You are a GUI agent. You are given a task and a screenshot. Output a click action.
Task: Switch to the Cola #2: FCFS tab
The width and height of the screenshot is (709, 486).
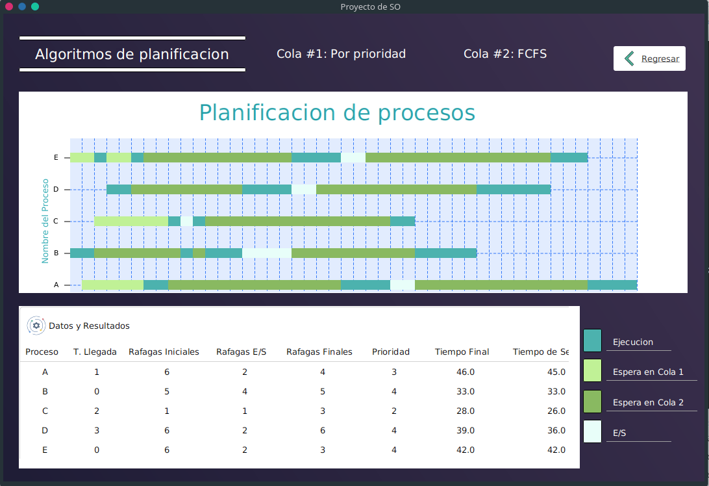point(506,54)
